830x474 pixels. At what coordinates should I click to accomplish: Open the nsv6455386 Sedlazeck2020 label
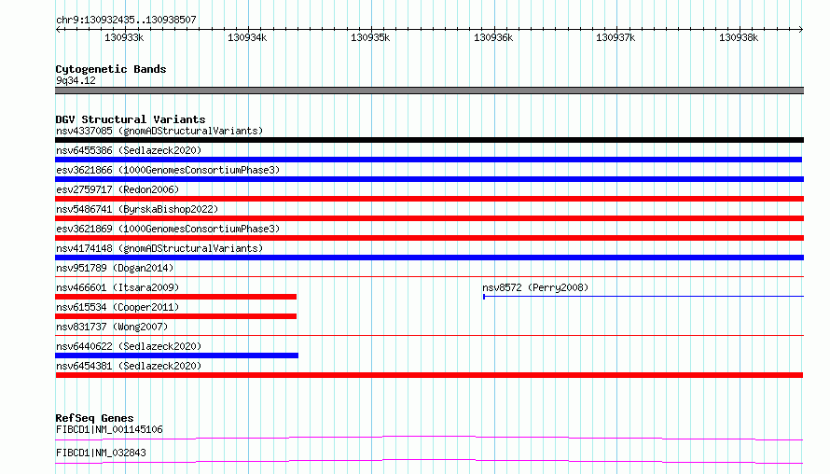129,150
